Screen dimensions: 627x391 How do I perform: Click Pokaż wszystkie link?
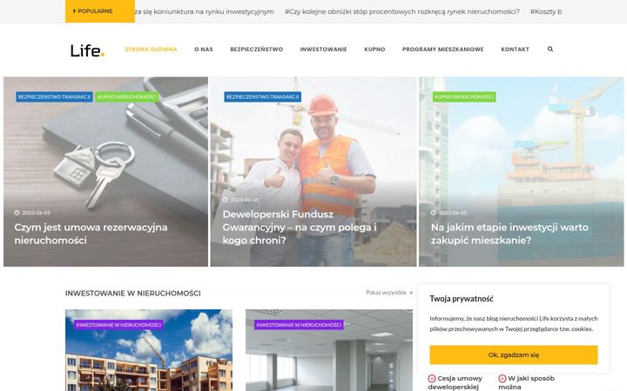pos(389,293)
